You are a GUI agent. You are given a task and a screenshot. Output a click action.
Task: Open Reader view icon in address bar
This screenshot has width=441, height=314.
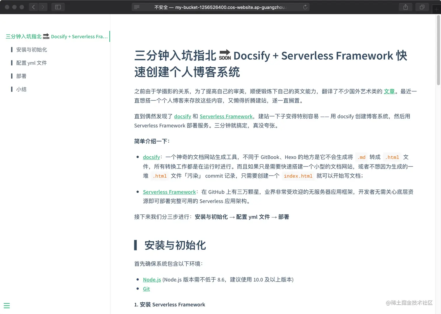click(x=137, y=7)
